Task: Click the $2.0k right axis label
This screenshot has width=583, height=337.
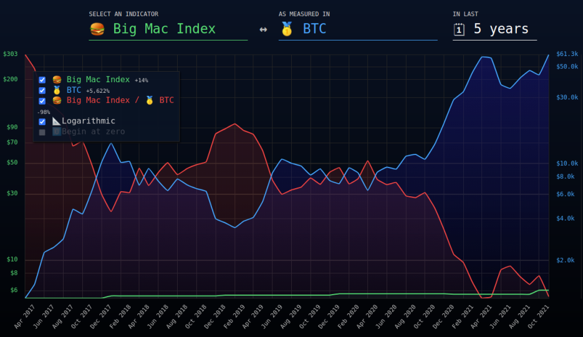Action: [566, 260]
